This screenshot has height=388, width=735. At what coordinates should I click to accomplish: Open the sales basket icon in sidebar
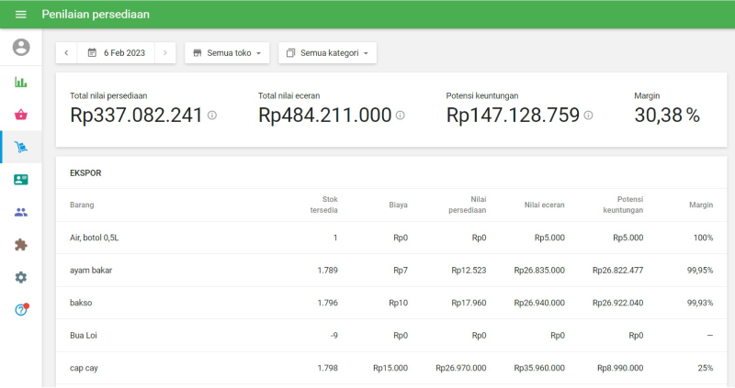click(20, 115)
